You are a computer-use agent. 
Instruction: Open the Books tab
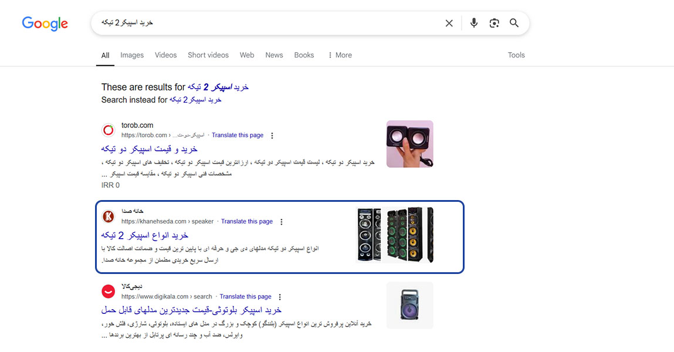304,55
